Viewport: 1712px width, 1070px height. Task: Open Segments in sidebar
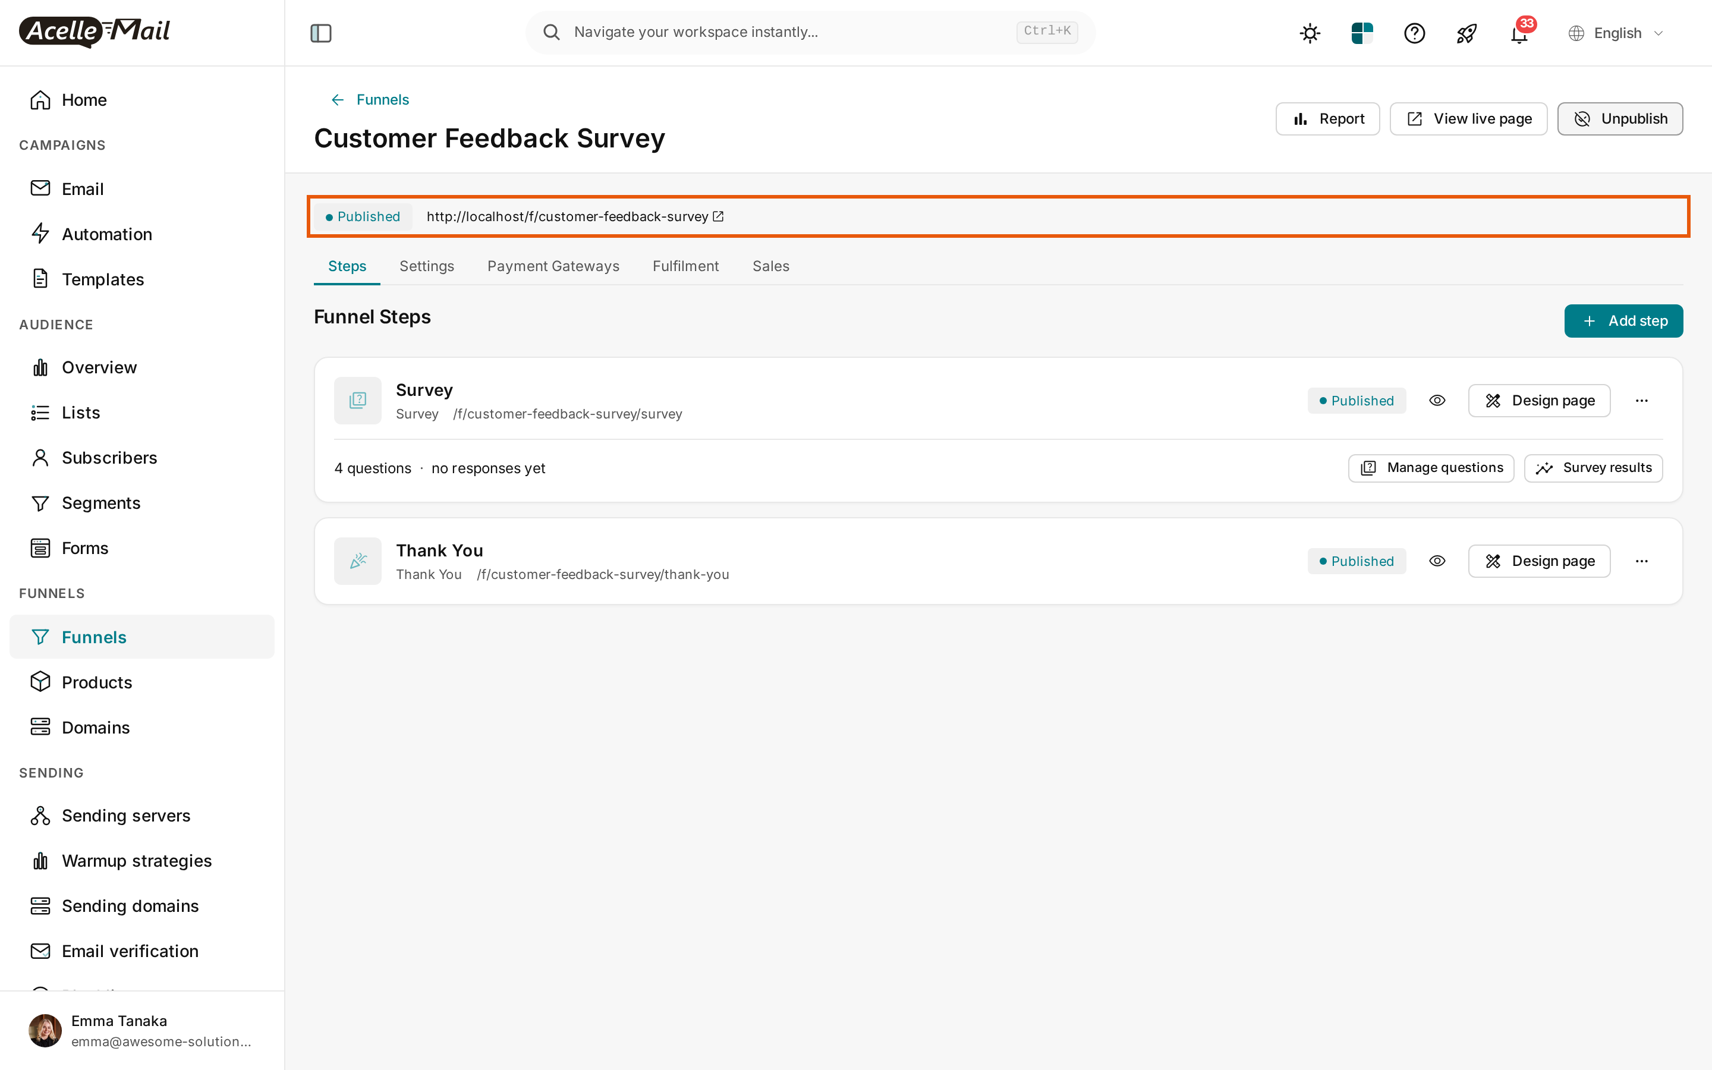pos(141,503)
